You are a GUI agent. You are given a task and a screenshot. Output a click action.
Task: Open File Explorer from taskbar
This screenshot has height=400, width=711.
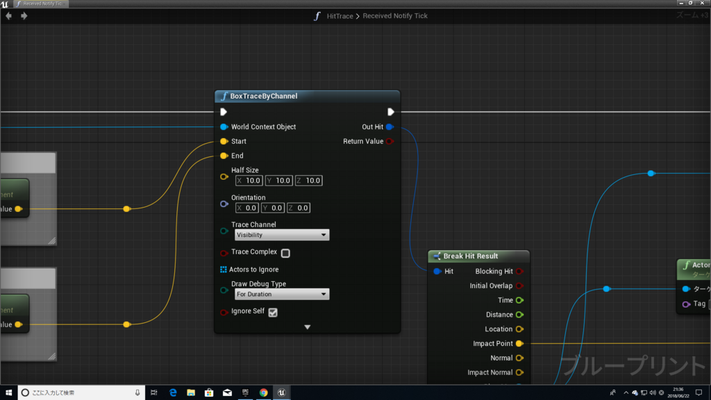click(x=191, y=393)
